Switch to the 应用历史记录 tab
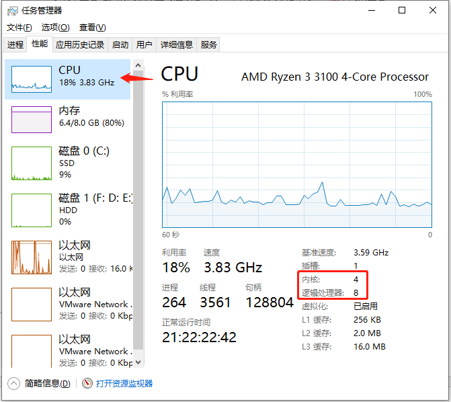The width and height of the screenshot is (451, 402). coord(80,45)
